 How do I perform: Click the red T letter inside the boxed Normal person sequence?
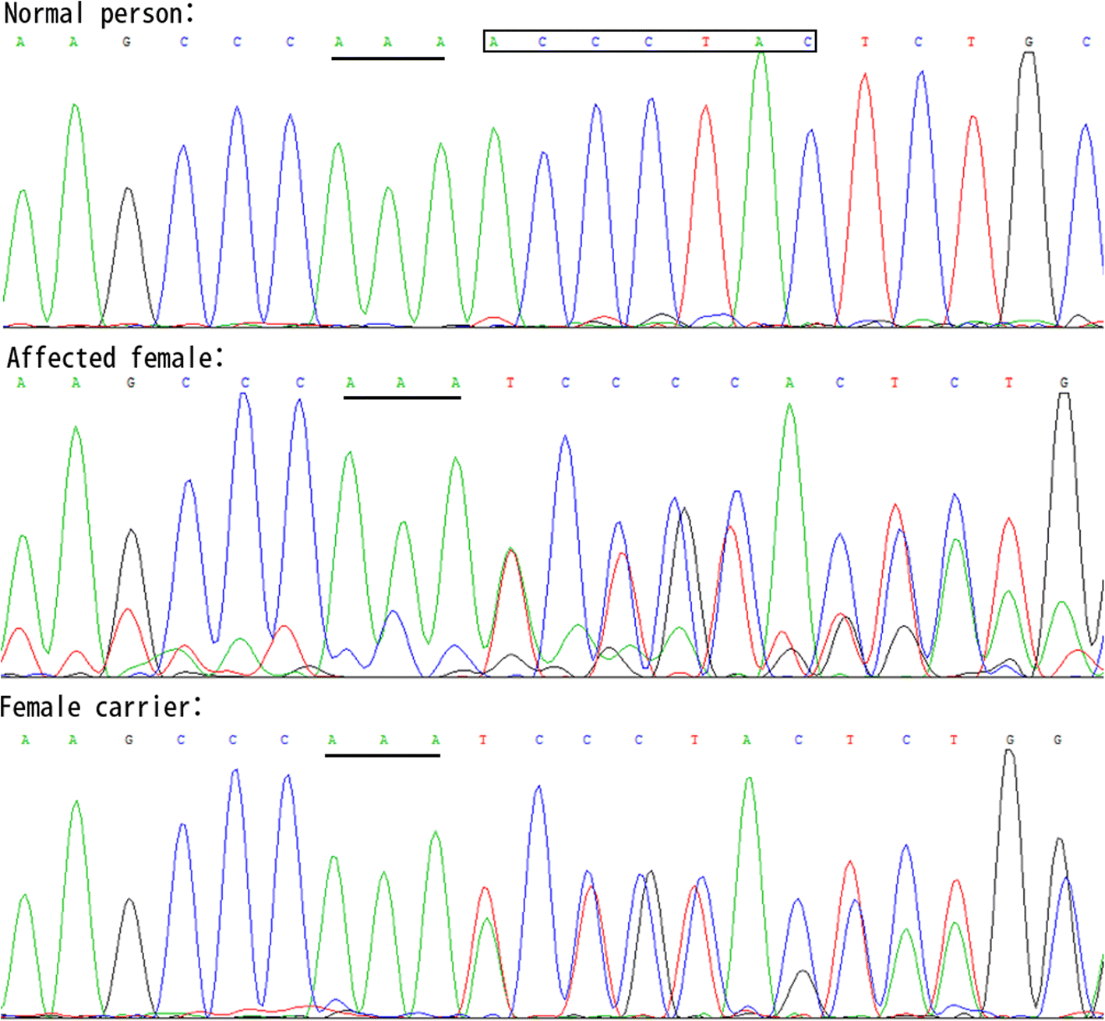click(706, 42)
